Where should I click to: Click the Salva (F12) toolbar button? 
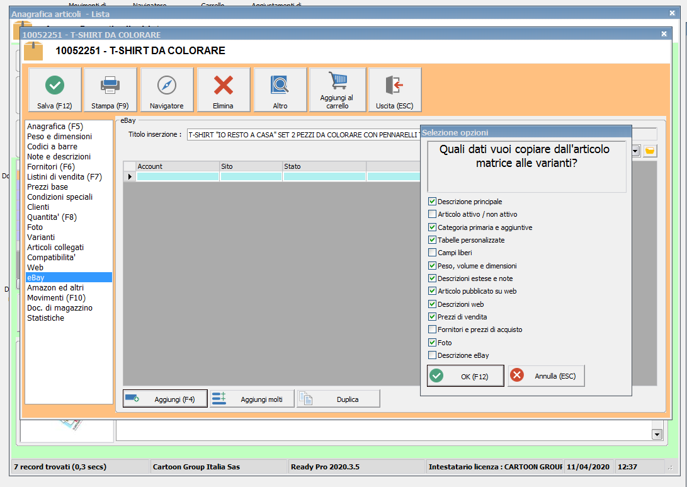pos(55,89)
